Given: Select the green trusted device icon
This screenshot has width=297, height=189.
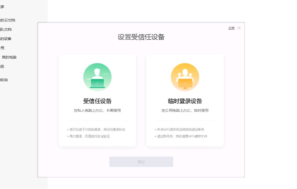Looking at the screenshot, I should coord(97,77).
